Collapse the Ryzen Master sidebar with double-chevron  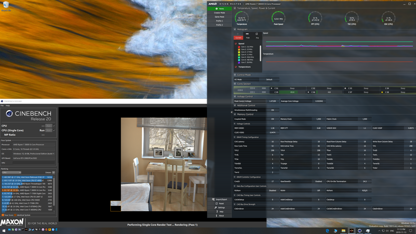(x=232, y=112)
